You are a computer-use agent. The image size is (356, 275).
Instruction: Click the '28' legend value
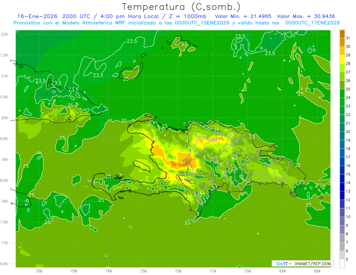(x=348, y=63)
